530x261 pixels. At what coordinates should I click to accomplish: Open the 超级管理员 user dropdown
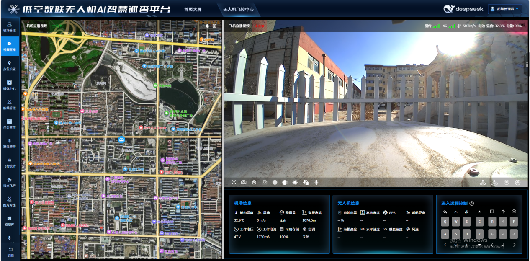click(x=505, y=9)
